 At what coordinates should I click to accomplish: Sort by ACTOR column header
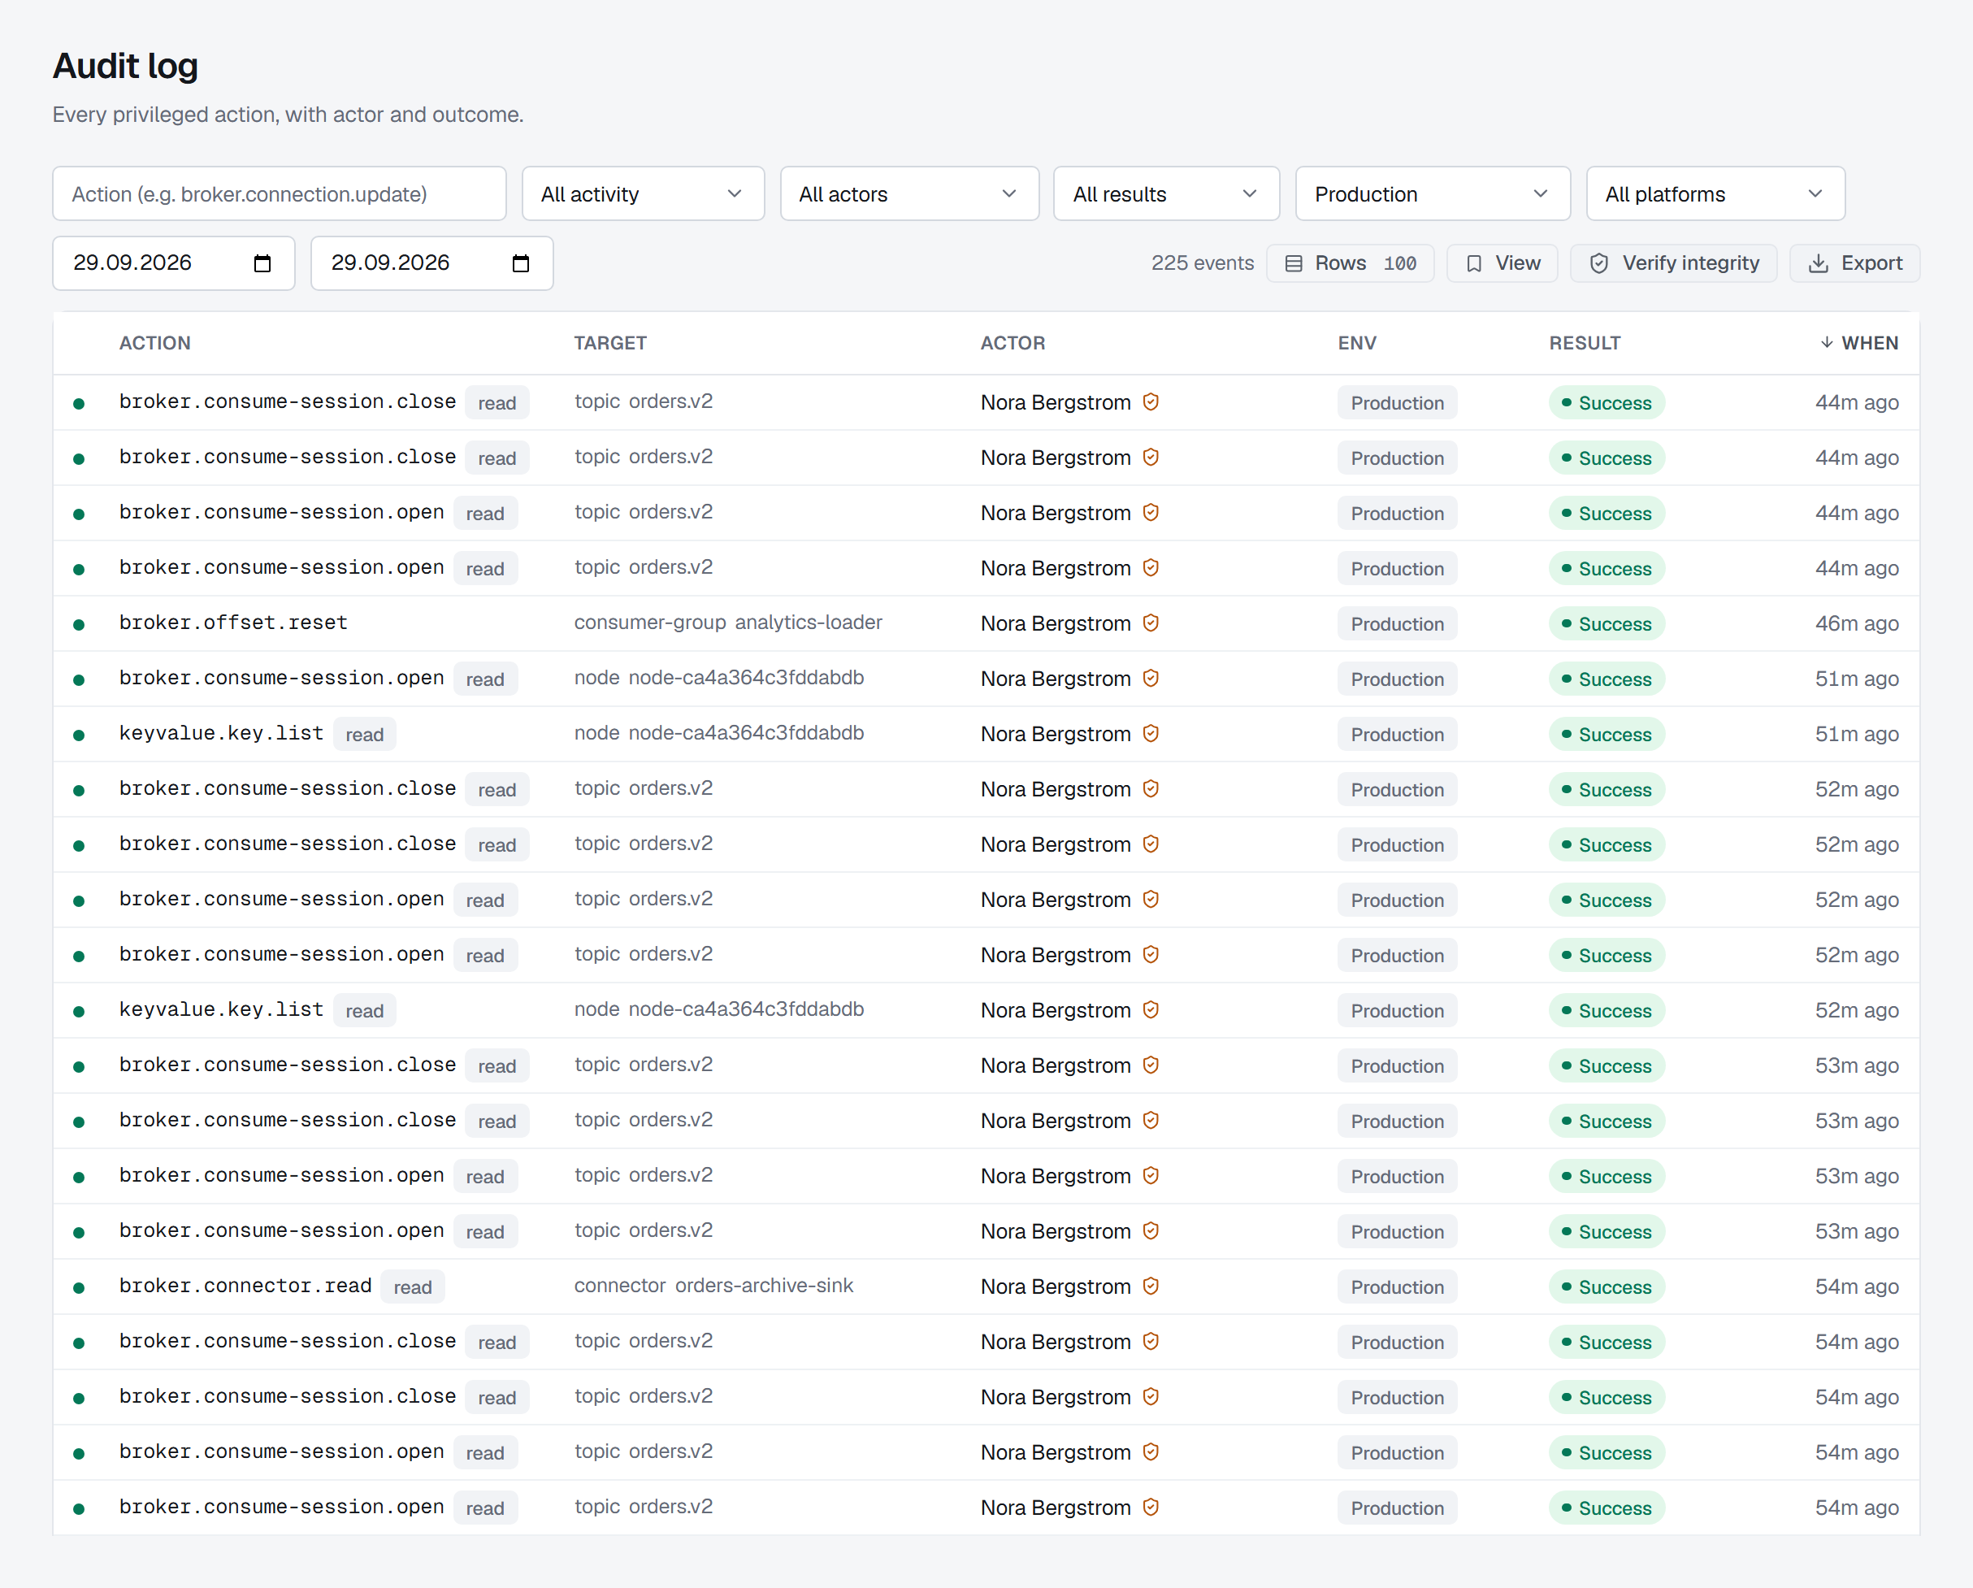coord(1013,343)
